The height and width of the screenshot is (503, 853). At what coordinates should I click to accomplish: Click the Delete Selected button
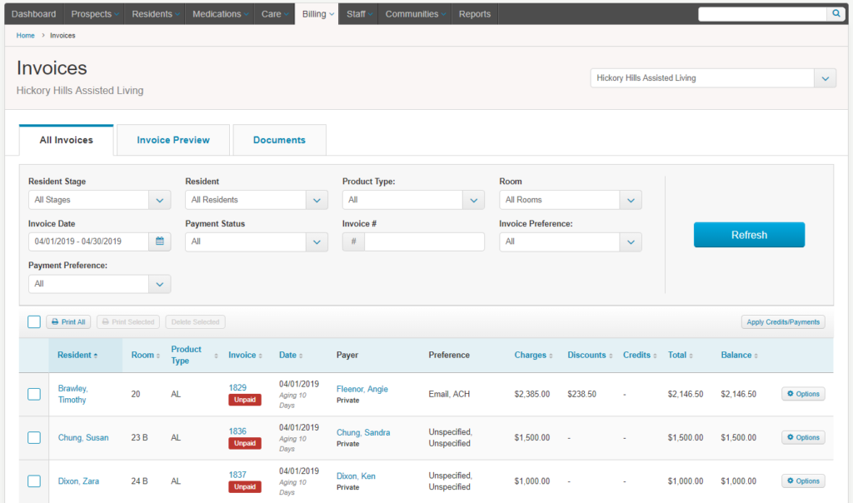click(x=195, y=322)
